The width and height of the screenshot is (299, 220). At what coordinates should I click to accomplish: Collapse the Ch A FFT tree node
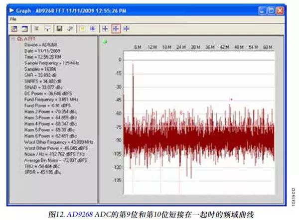click(x=13, y=39)
